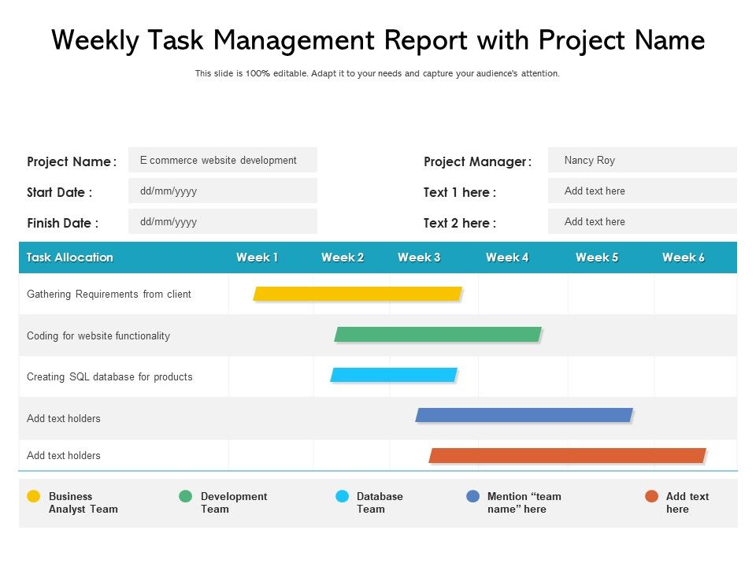Click the Project Name field with E commerce text
Screen dimensions: 756x567
pos(223,160)
